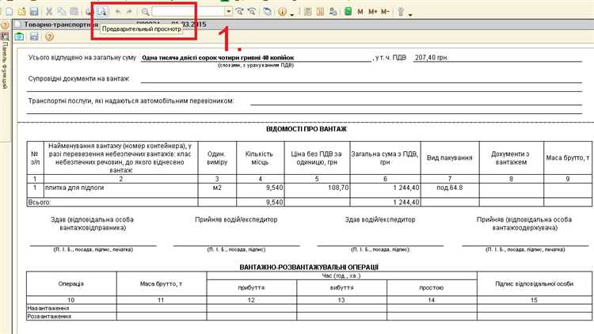The height and width of the screenshot is (334, 594).
Task: Click the Open file folder icon
Action: coord(22,11)
